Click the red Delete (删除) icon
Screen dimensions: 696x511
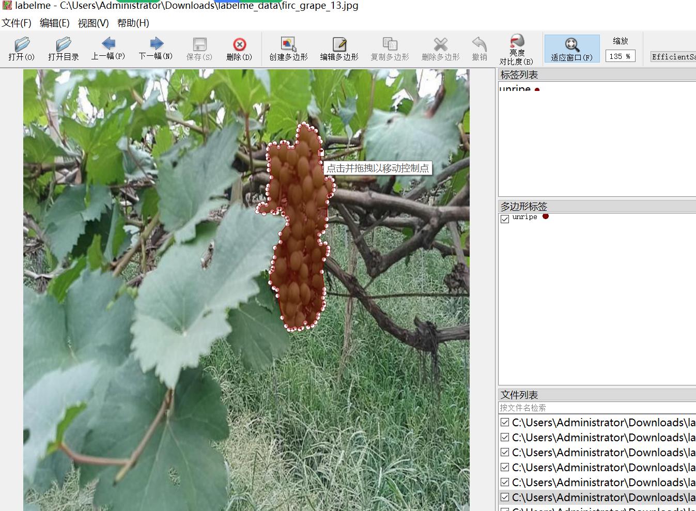coord(239,49)
